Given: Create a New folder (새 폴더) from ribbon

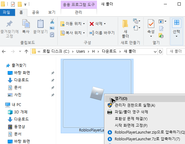Looking at the screenshot, I should [125, 29].
